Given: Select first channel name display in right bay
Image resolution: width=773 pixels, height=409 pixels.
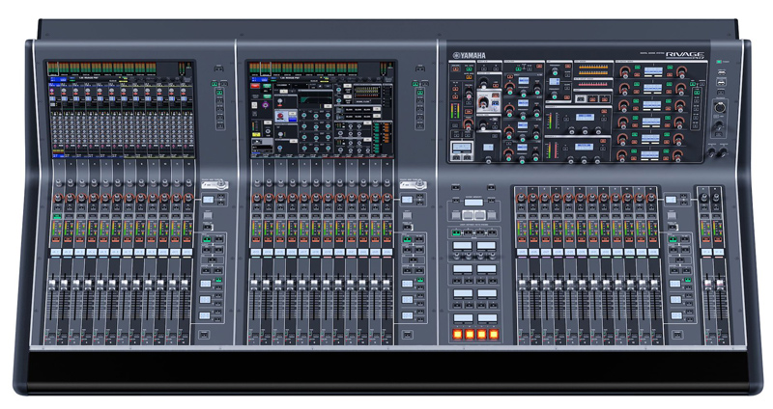Looking at the screenshot, I should (x=522, y=252).
